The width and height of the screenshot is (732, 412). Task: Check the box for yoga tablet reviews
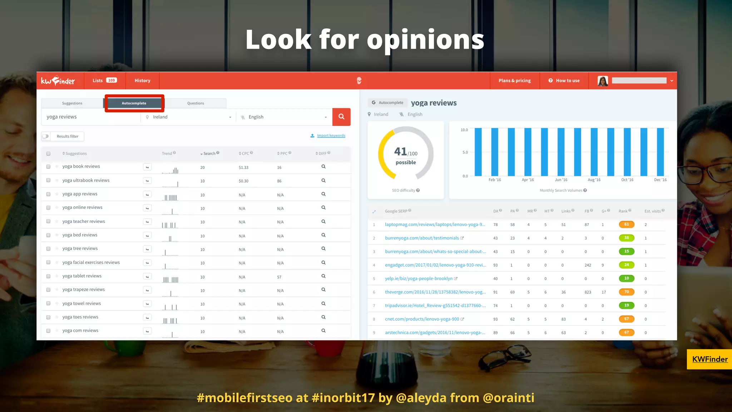(48, 276)
